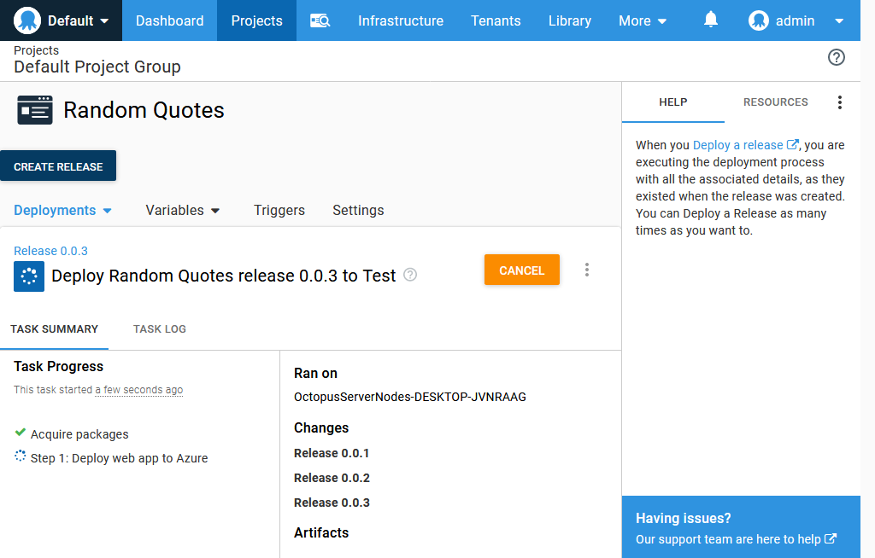This screenshot has width=875, height=558.
Task: Click the spinner icon for Step 1
Action: pyautogui.click(x=21, y=456)
